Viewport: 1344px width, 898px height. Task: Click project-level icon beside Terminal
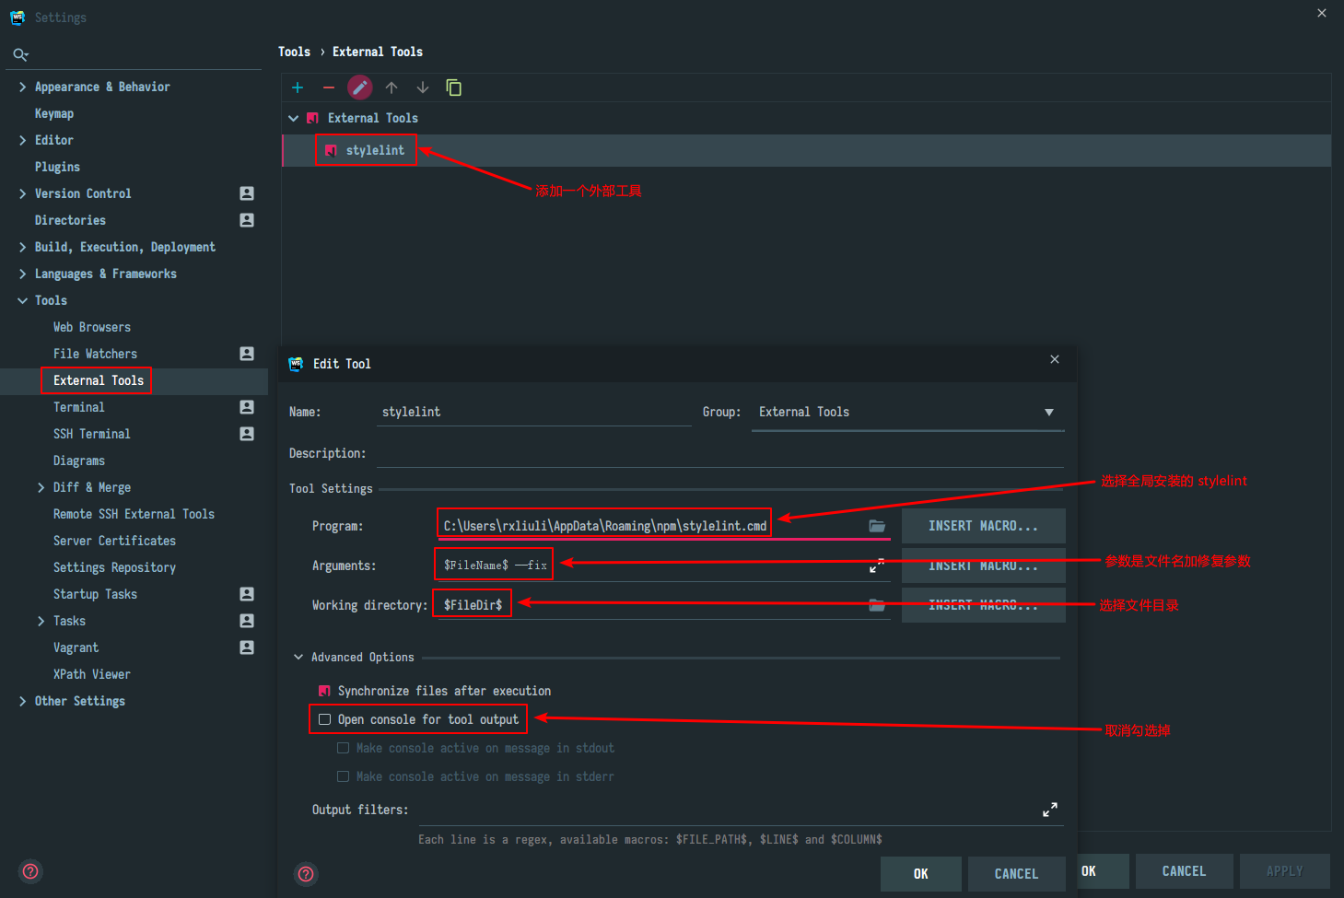coord(247,407)
